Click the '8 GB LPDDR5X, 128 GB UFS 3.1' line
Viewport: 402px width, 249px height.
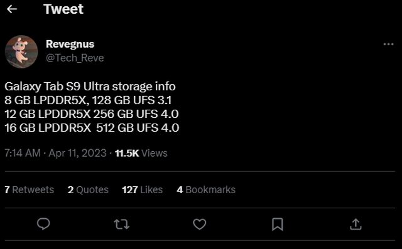click(x=88, y=100)
